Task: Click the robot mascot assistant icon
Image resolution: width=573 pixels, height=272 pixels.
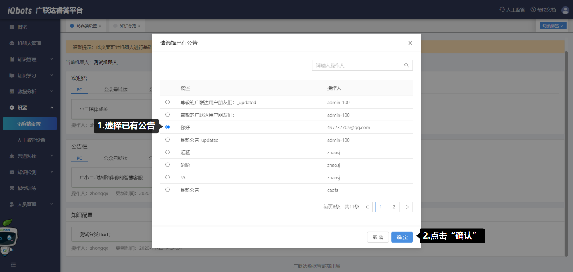Action: [x=9, y=237]
